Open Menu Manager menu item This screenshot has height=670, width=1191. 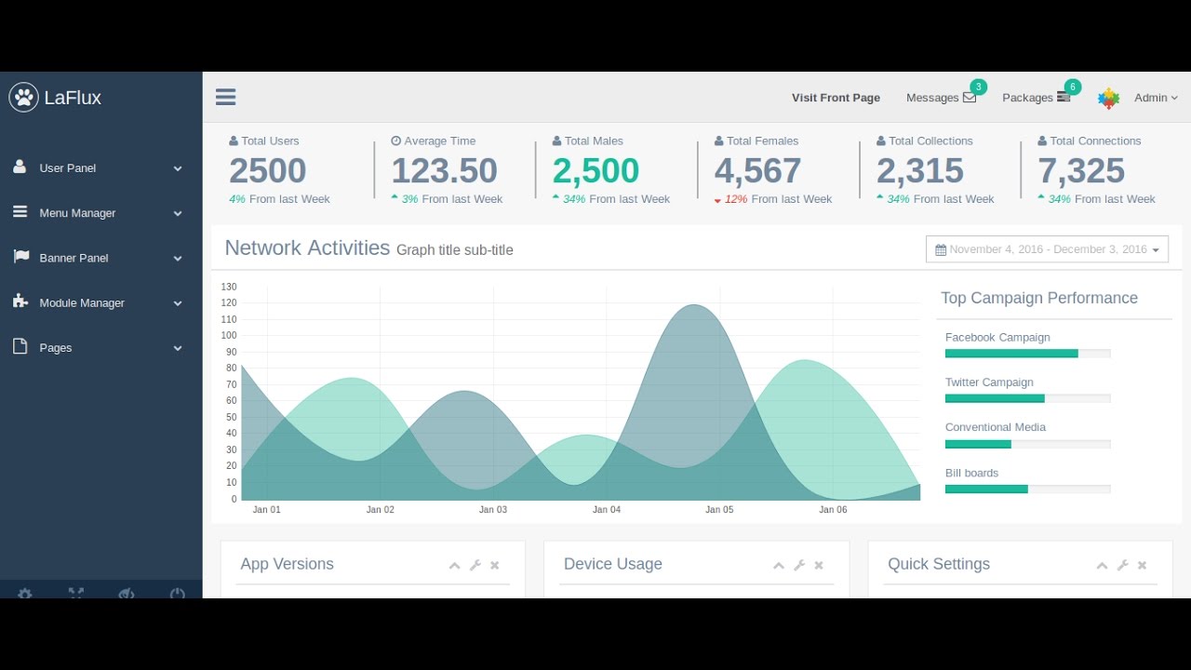point(100,213)
